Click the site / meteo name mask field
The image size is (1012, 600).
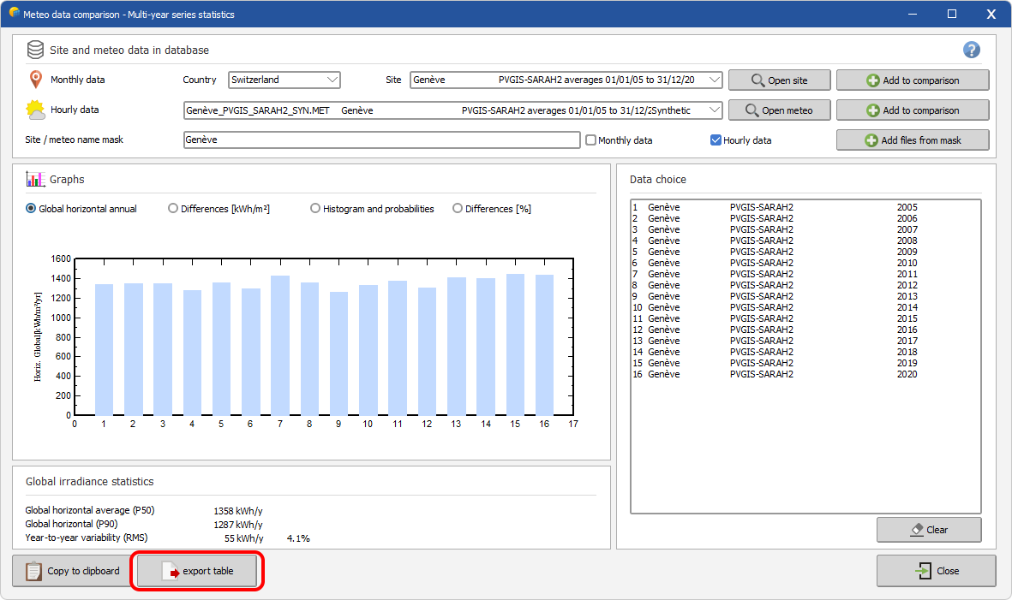pyautogui.click(x=381, y=140)
